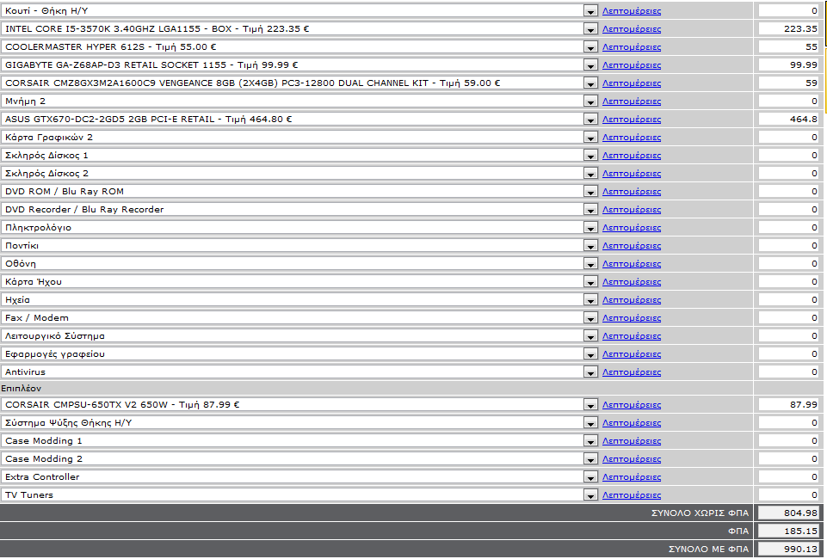Open Λεπτομέρειες for the INTEL CORE I5-3570K

(x=632, y=29)
